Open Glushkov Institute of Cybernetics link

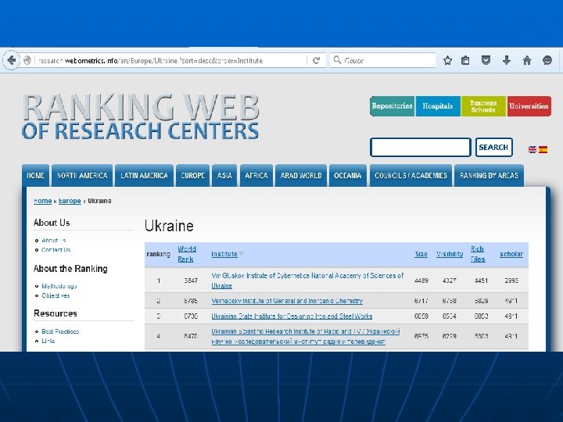tap(307, 281)
